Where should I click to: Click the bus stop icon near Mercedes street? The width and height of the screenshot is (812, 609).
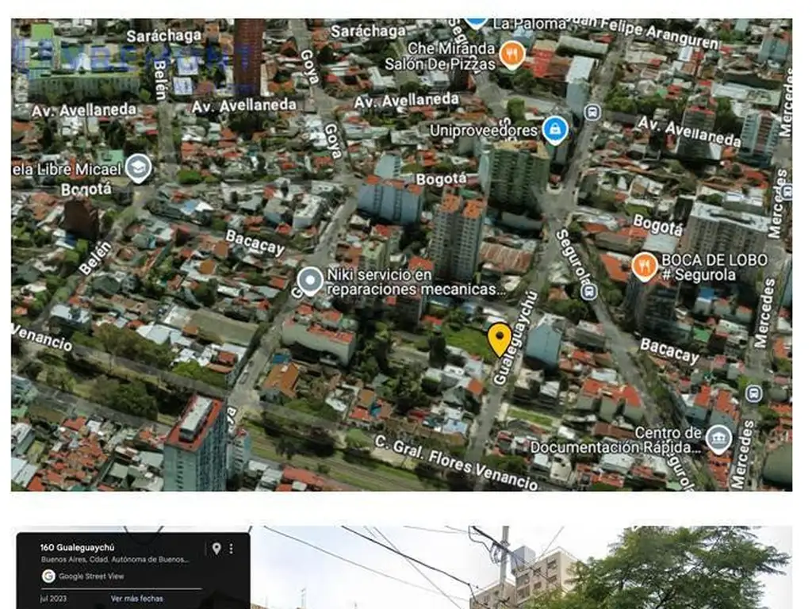click(x=753, y=393)
